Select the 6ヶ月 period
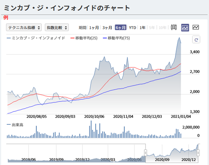The image size is (209, 165). coord(120,28)
